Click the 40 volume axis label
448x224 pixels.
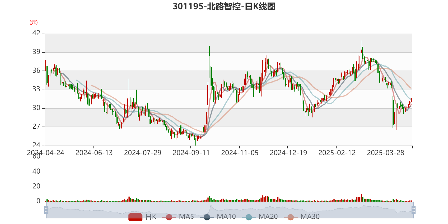[x=36, y=171]
